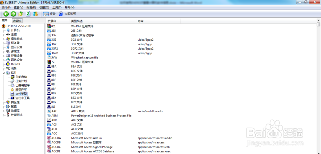The width and height of the screenshot is (321, 154).
Task: Click the Access icon for ACCDB row
Action: click(x=49, y=142)
